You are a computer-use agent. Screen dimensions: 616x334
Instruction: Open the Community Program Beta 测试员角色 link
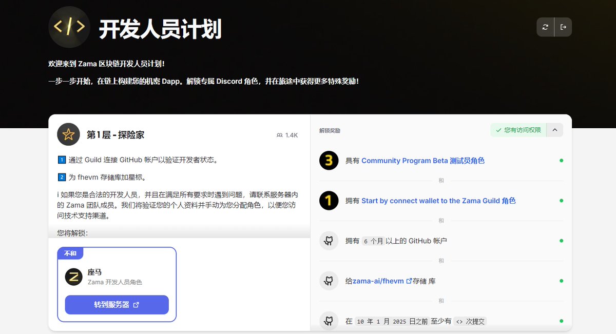423,161
